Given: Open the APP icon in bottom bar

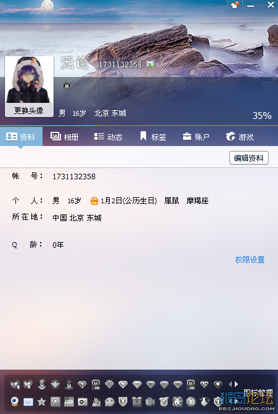Looking at the screenshot, I should [69, 402].
